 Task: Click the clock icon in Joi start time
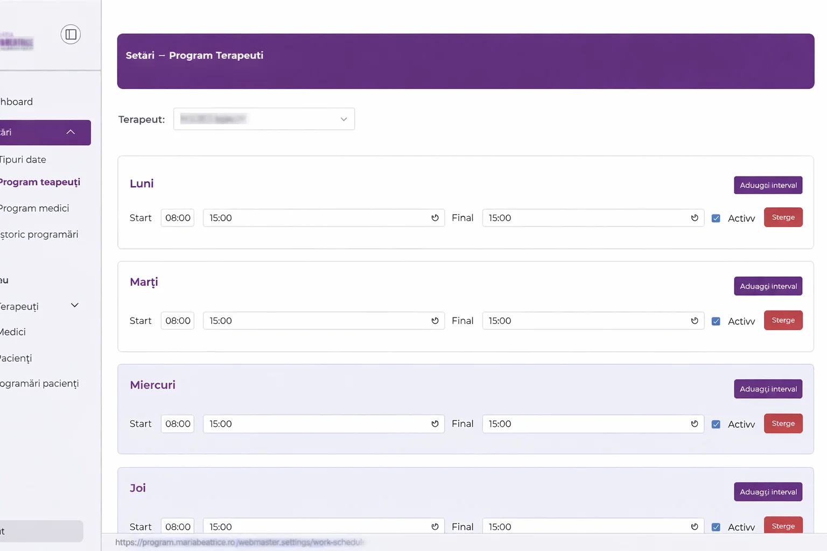pos(435,527)
